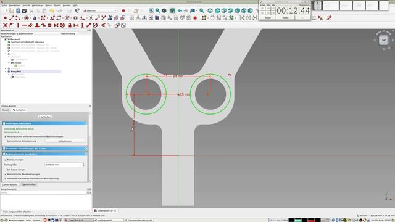Apply the Vertical distance constraint
Screen dimensions: 395x222
pyautogui.click(x=82, y=25)
